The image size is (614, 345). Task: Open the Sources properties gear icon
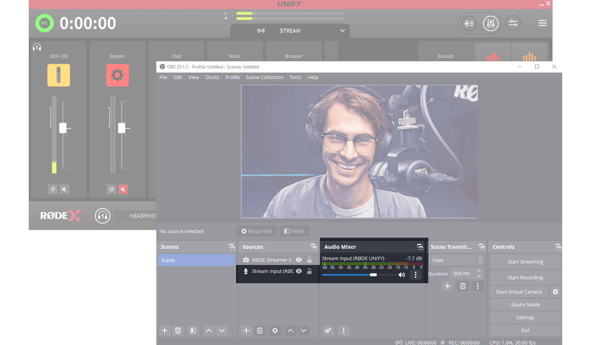point(275,331)
